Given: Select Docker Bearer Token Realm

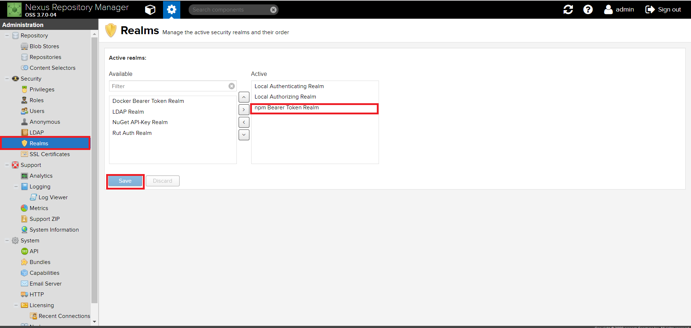Looking at the screenshot, I should click(x=173, y=101).
